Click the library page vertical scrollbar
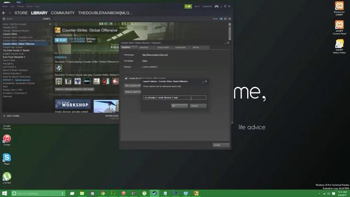The width and height of the screenshot is (350, 197). [x=230, y=31]
